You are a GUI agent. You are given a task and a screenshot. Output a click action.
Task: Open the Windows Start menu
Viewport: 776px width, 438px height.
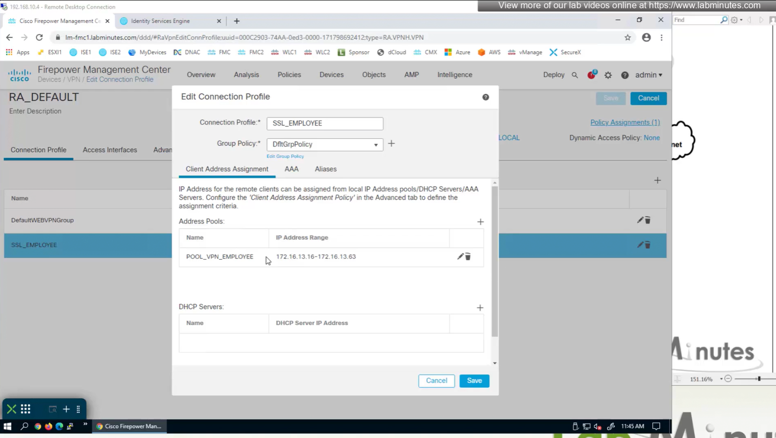click(x=7, y=426)
